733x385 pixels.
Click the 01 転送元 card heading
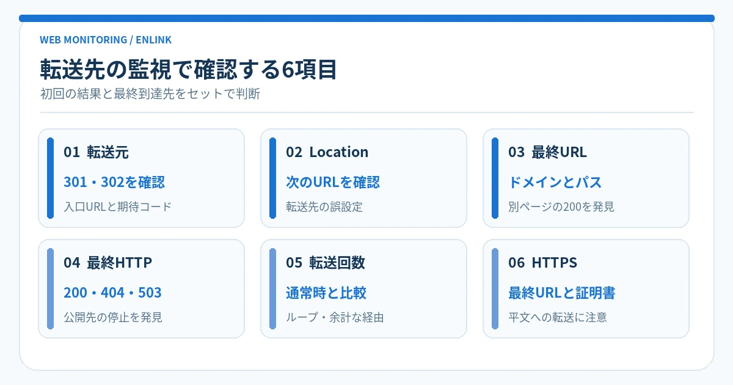point(96,152)
